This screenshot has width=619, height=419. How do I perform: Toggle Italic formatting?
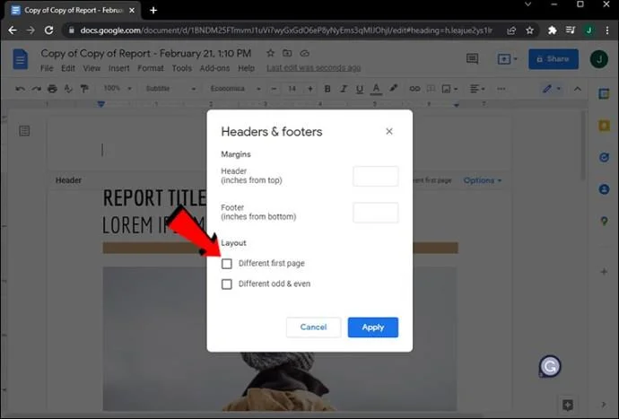(x=344, y=89)
